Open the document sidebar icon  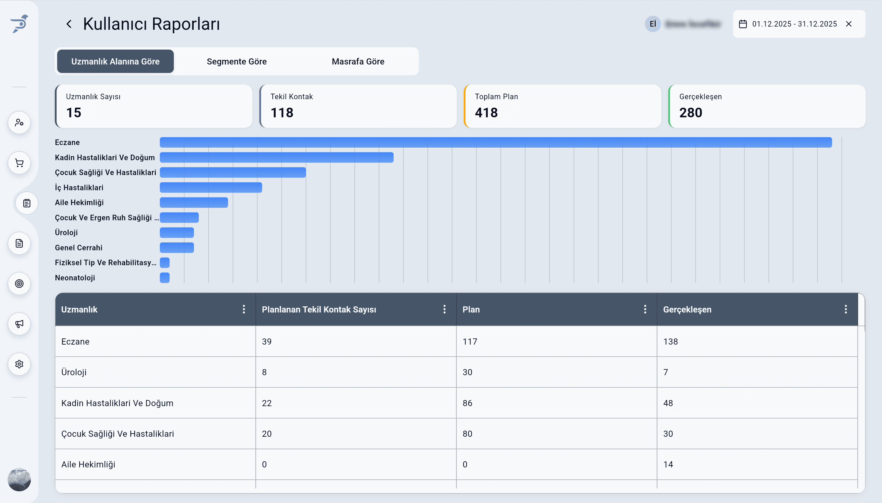click(19, 243)
